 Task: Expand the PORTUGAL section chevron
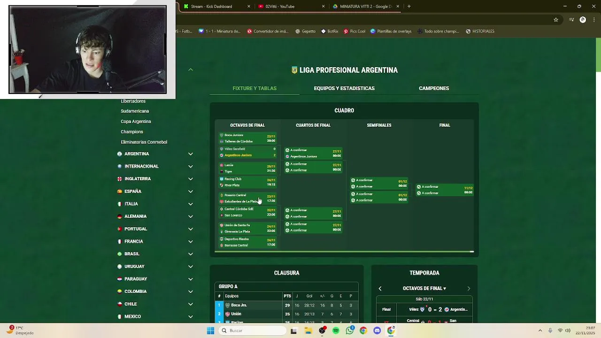(x=191, y=229)
